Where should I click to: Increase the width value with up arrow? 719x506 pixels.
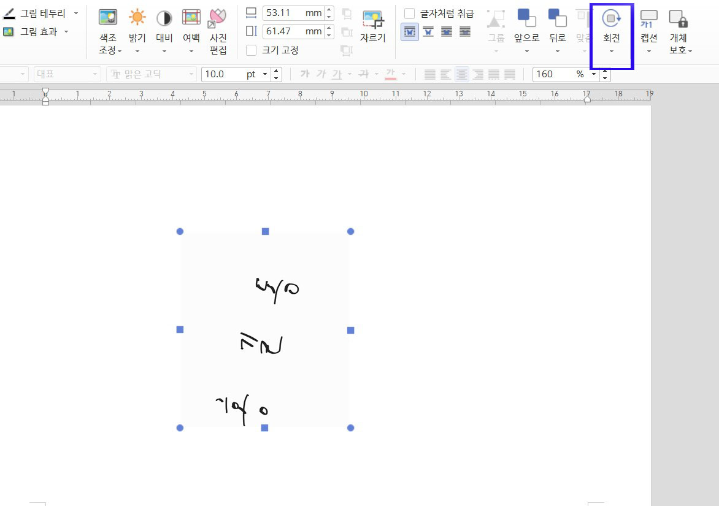coord(329,9)
